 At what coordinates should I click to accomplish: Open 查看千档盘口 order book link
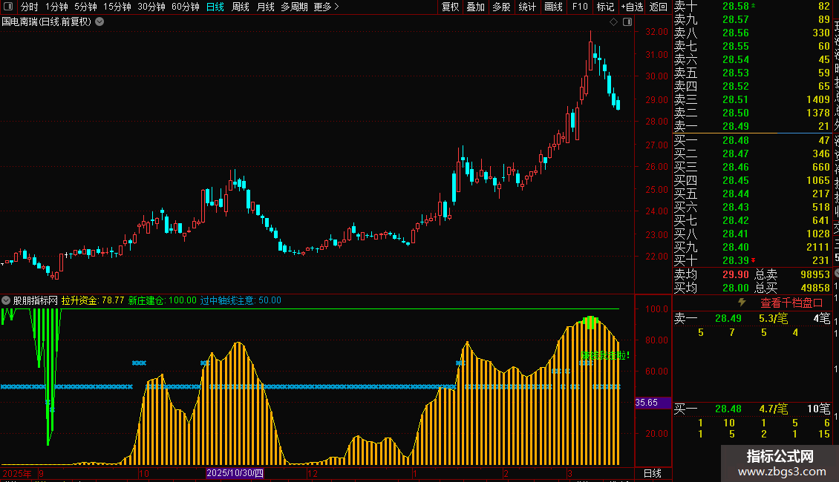click(x=791, y=303)
